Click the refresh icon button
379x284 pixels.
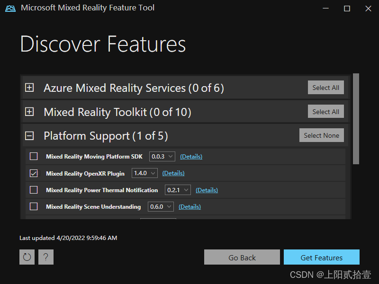pyautogui.click(x=27, y=257)
